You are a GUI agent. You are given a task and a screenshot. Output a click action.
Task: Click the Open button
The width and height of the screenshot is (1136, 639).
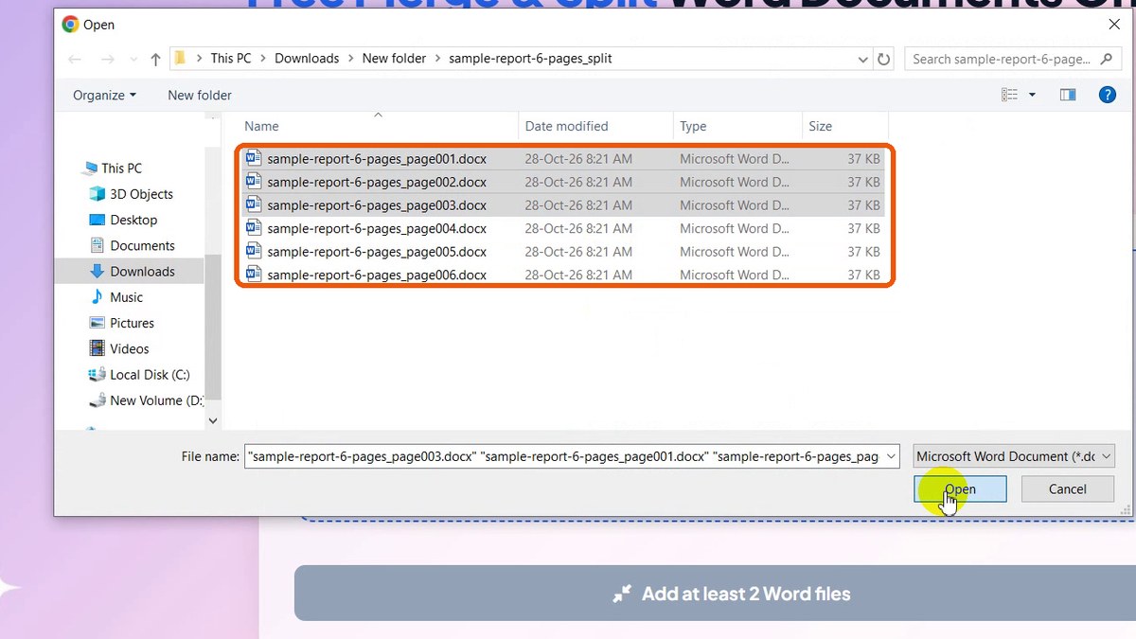click(x=960, y=489)
